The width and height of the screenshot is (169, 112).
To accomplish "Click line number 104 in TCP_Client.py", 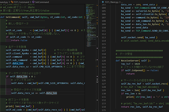I will coord(104,8).
